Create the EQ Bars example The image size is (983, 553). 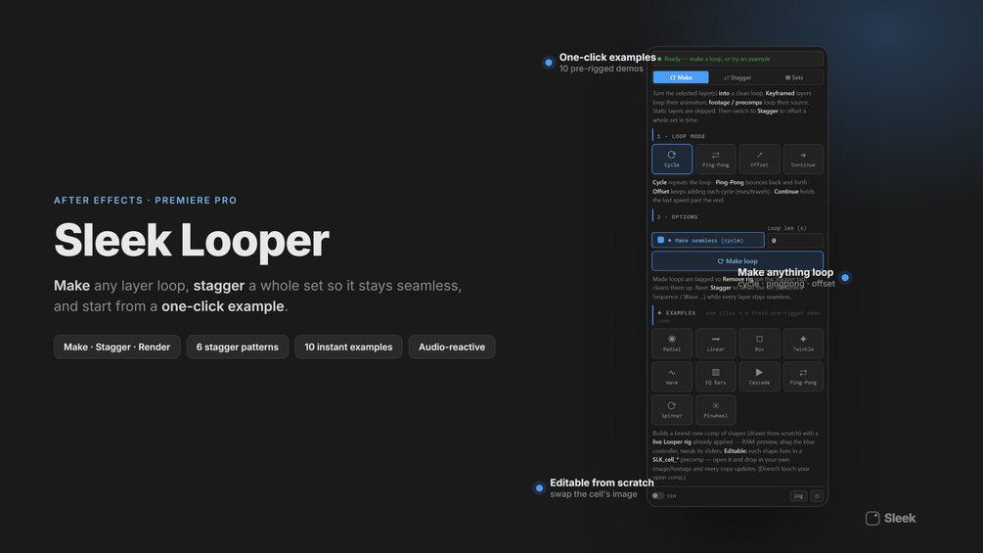point(715,376)
